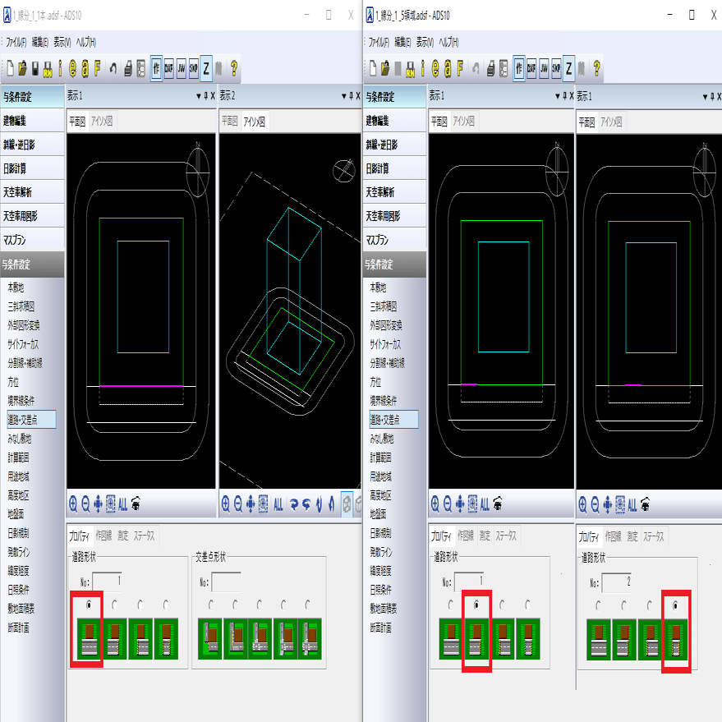This screenshot has height=722, width=722.
Task: Select 本敷地 item in right window sidebar
Action: pos(378,287)
